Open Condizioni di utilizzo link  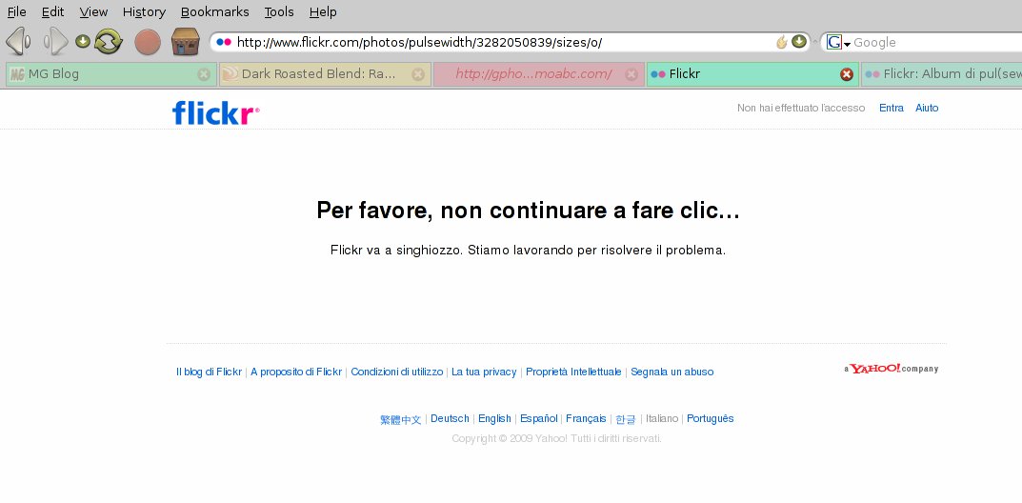(x=397, y=372)
